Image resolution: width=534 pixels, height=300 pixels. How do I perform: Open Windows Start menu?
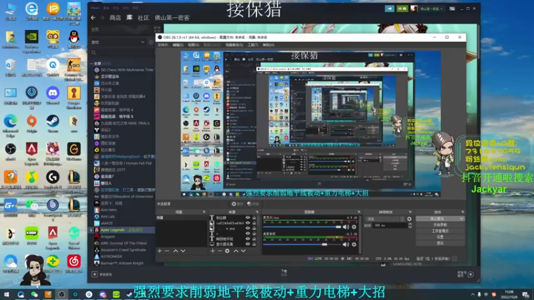coord(7,294)
